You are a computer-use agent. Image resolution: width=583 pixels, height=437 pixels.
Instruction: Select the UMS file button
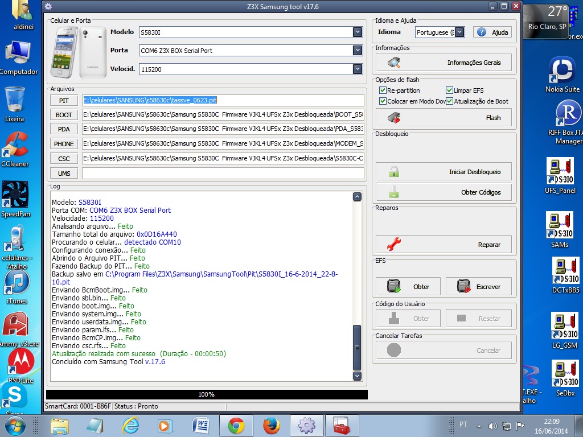click(64, 173)
